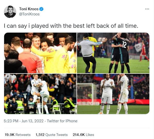The height and width of the screenshot is (139, 154).
Task: Open photo with Fly Emirates white shirt
Action: click(113, 94)
